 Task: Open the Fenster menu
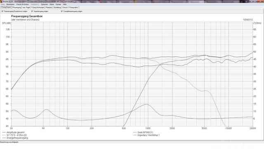click(58, 5)
